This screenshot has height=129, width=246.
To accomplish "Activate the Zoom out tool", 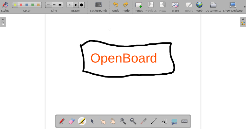I will point(133,121).
